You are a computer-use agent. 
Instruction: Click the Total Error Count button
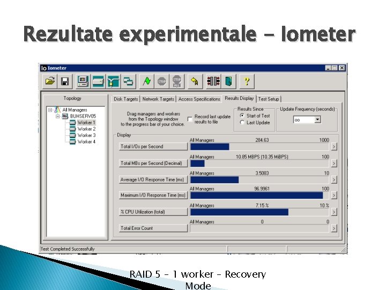[x=153, y=228]
